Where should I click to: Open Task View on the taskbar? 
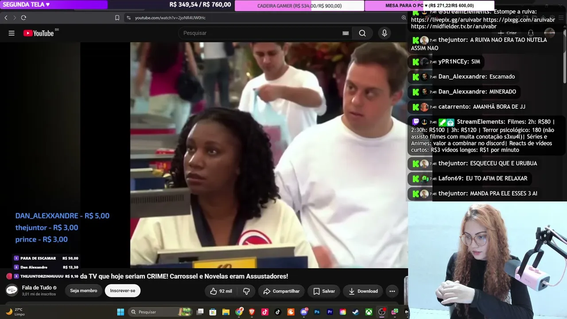(x=200, y=312)
